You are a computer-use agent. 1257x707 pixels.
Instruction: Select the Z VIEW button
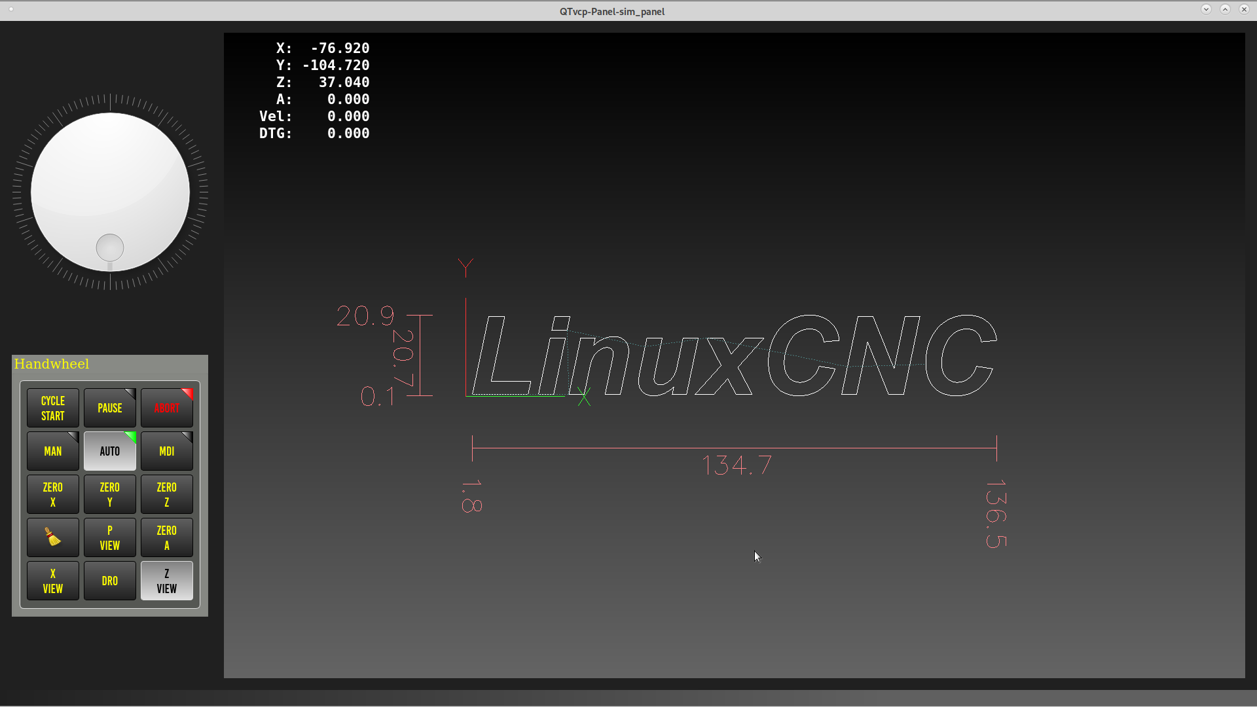167,581
